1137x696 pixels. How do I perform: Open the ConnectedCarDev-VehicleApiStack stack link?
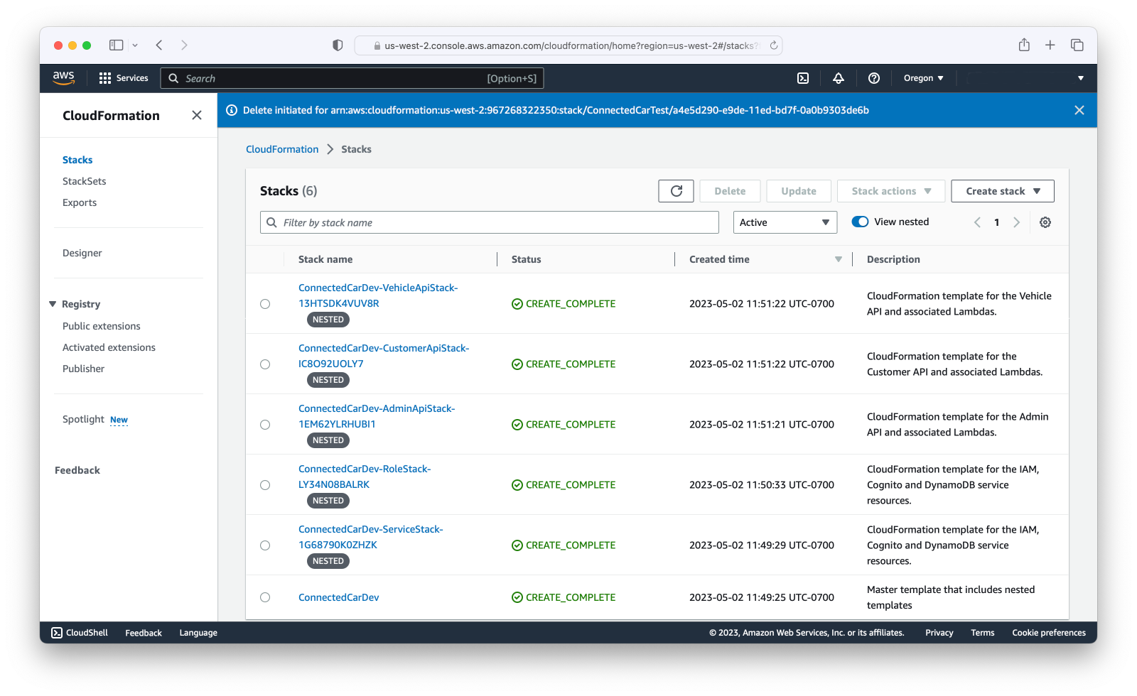click(378, 295)
